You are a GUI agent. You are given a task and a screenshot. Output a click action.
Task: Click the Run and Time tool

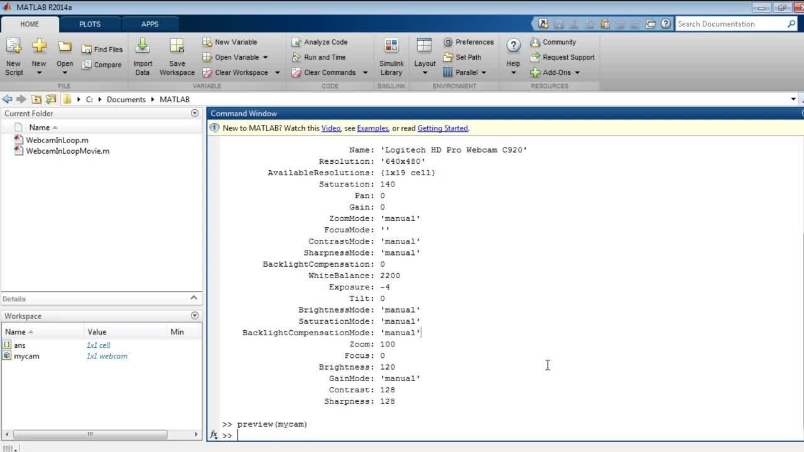pos(319,57)
